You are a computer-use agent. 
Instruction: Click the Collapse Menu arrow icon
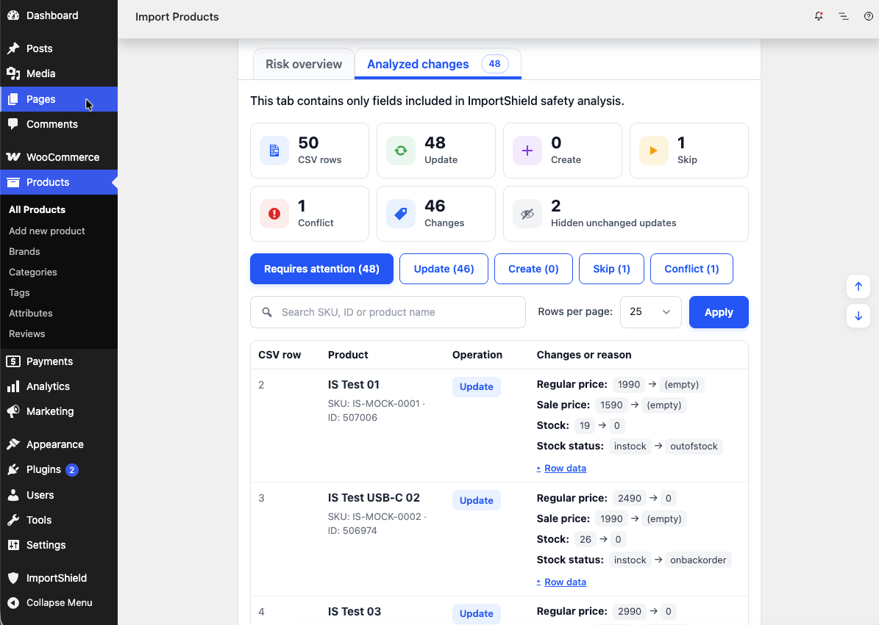coord(13,603)
